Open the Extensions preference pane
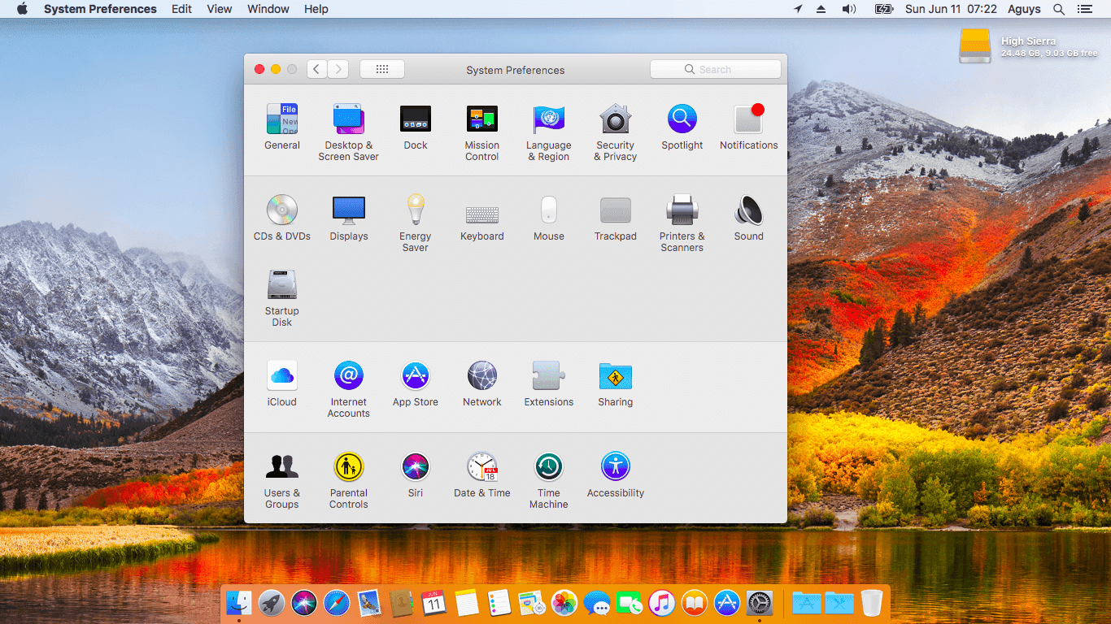Image resolution: width=1111 pixels, height=624 pixels. point(549,383)
